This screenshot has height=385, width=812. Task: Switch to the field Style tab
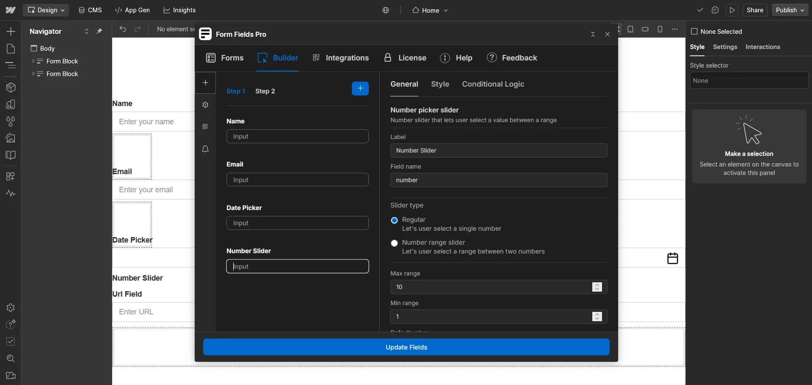point(440,84)
